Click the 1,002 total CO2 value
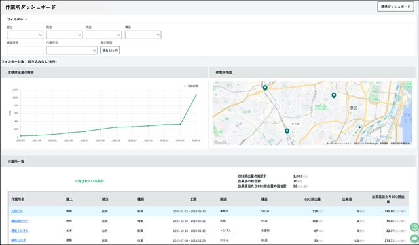Viewport: 419px width, 245px height. [297, 176]
